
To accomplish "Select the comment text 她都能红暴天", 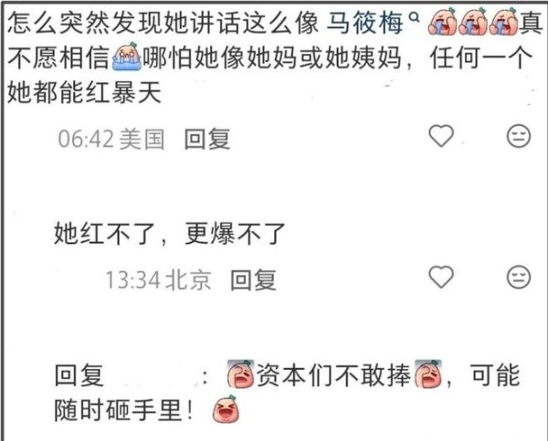I will 84,93.
